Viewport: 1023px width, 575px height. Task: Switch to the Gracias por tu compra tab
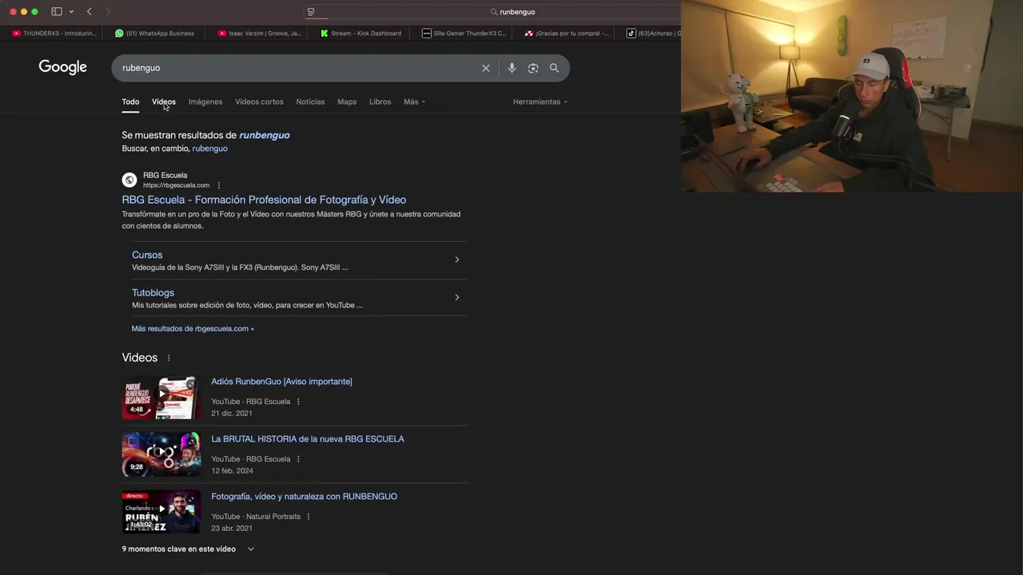click(x=566, y=34)
